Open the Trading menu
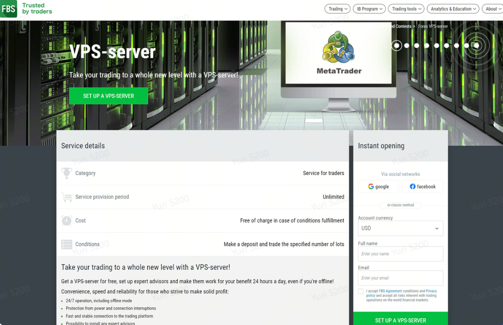The height and width of the screenshot is (325, 503). [337, 9]
